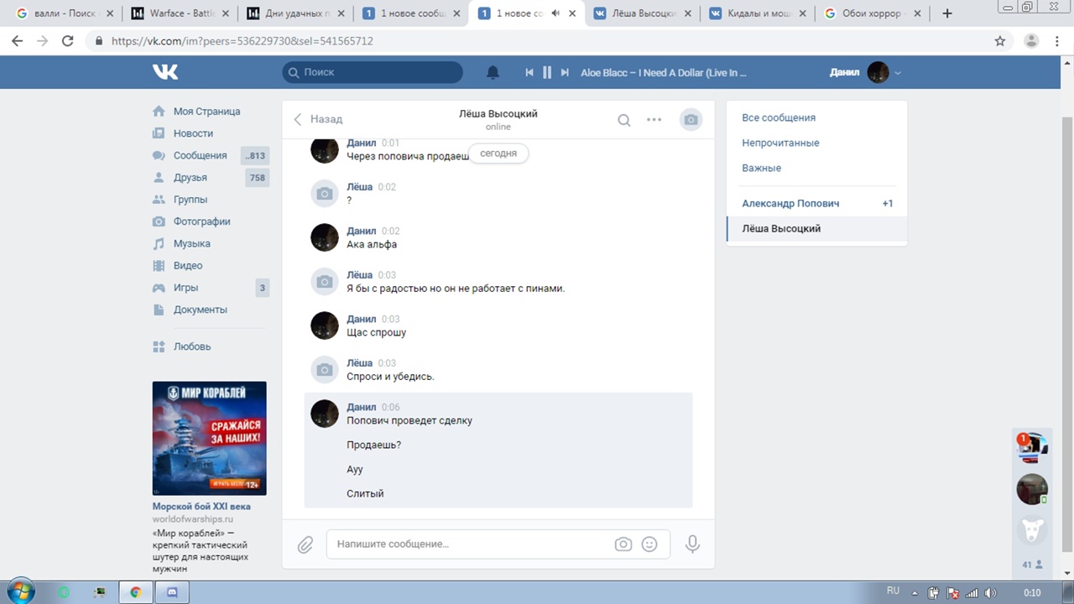
Task: Attach a file with paperclip icon
Action: 305,544
